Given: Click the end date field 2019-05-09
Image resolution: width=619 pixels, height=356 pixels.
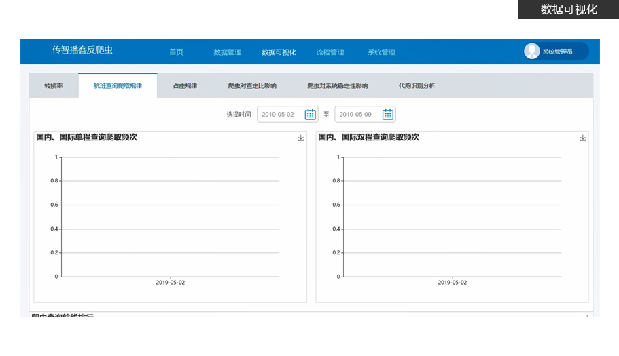Looking at the screenshot, I should point(357,115).
